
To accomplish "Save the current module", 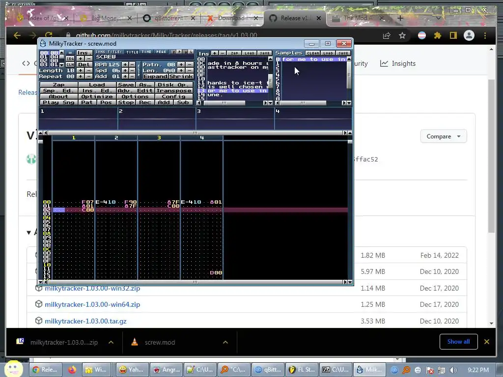I will (x=126, y=84).
